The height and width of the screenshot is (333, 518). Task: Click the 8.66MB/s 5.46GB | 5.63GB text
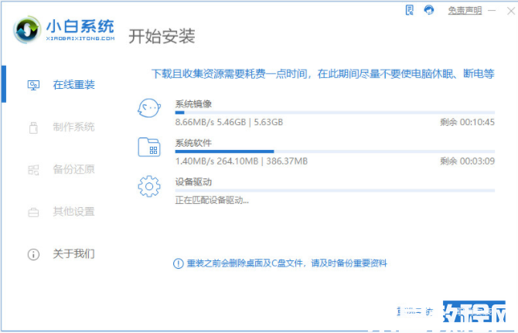coord(229,122)
